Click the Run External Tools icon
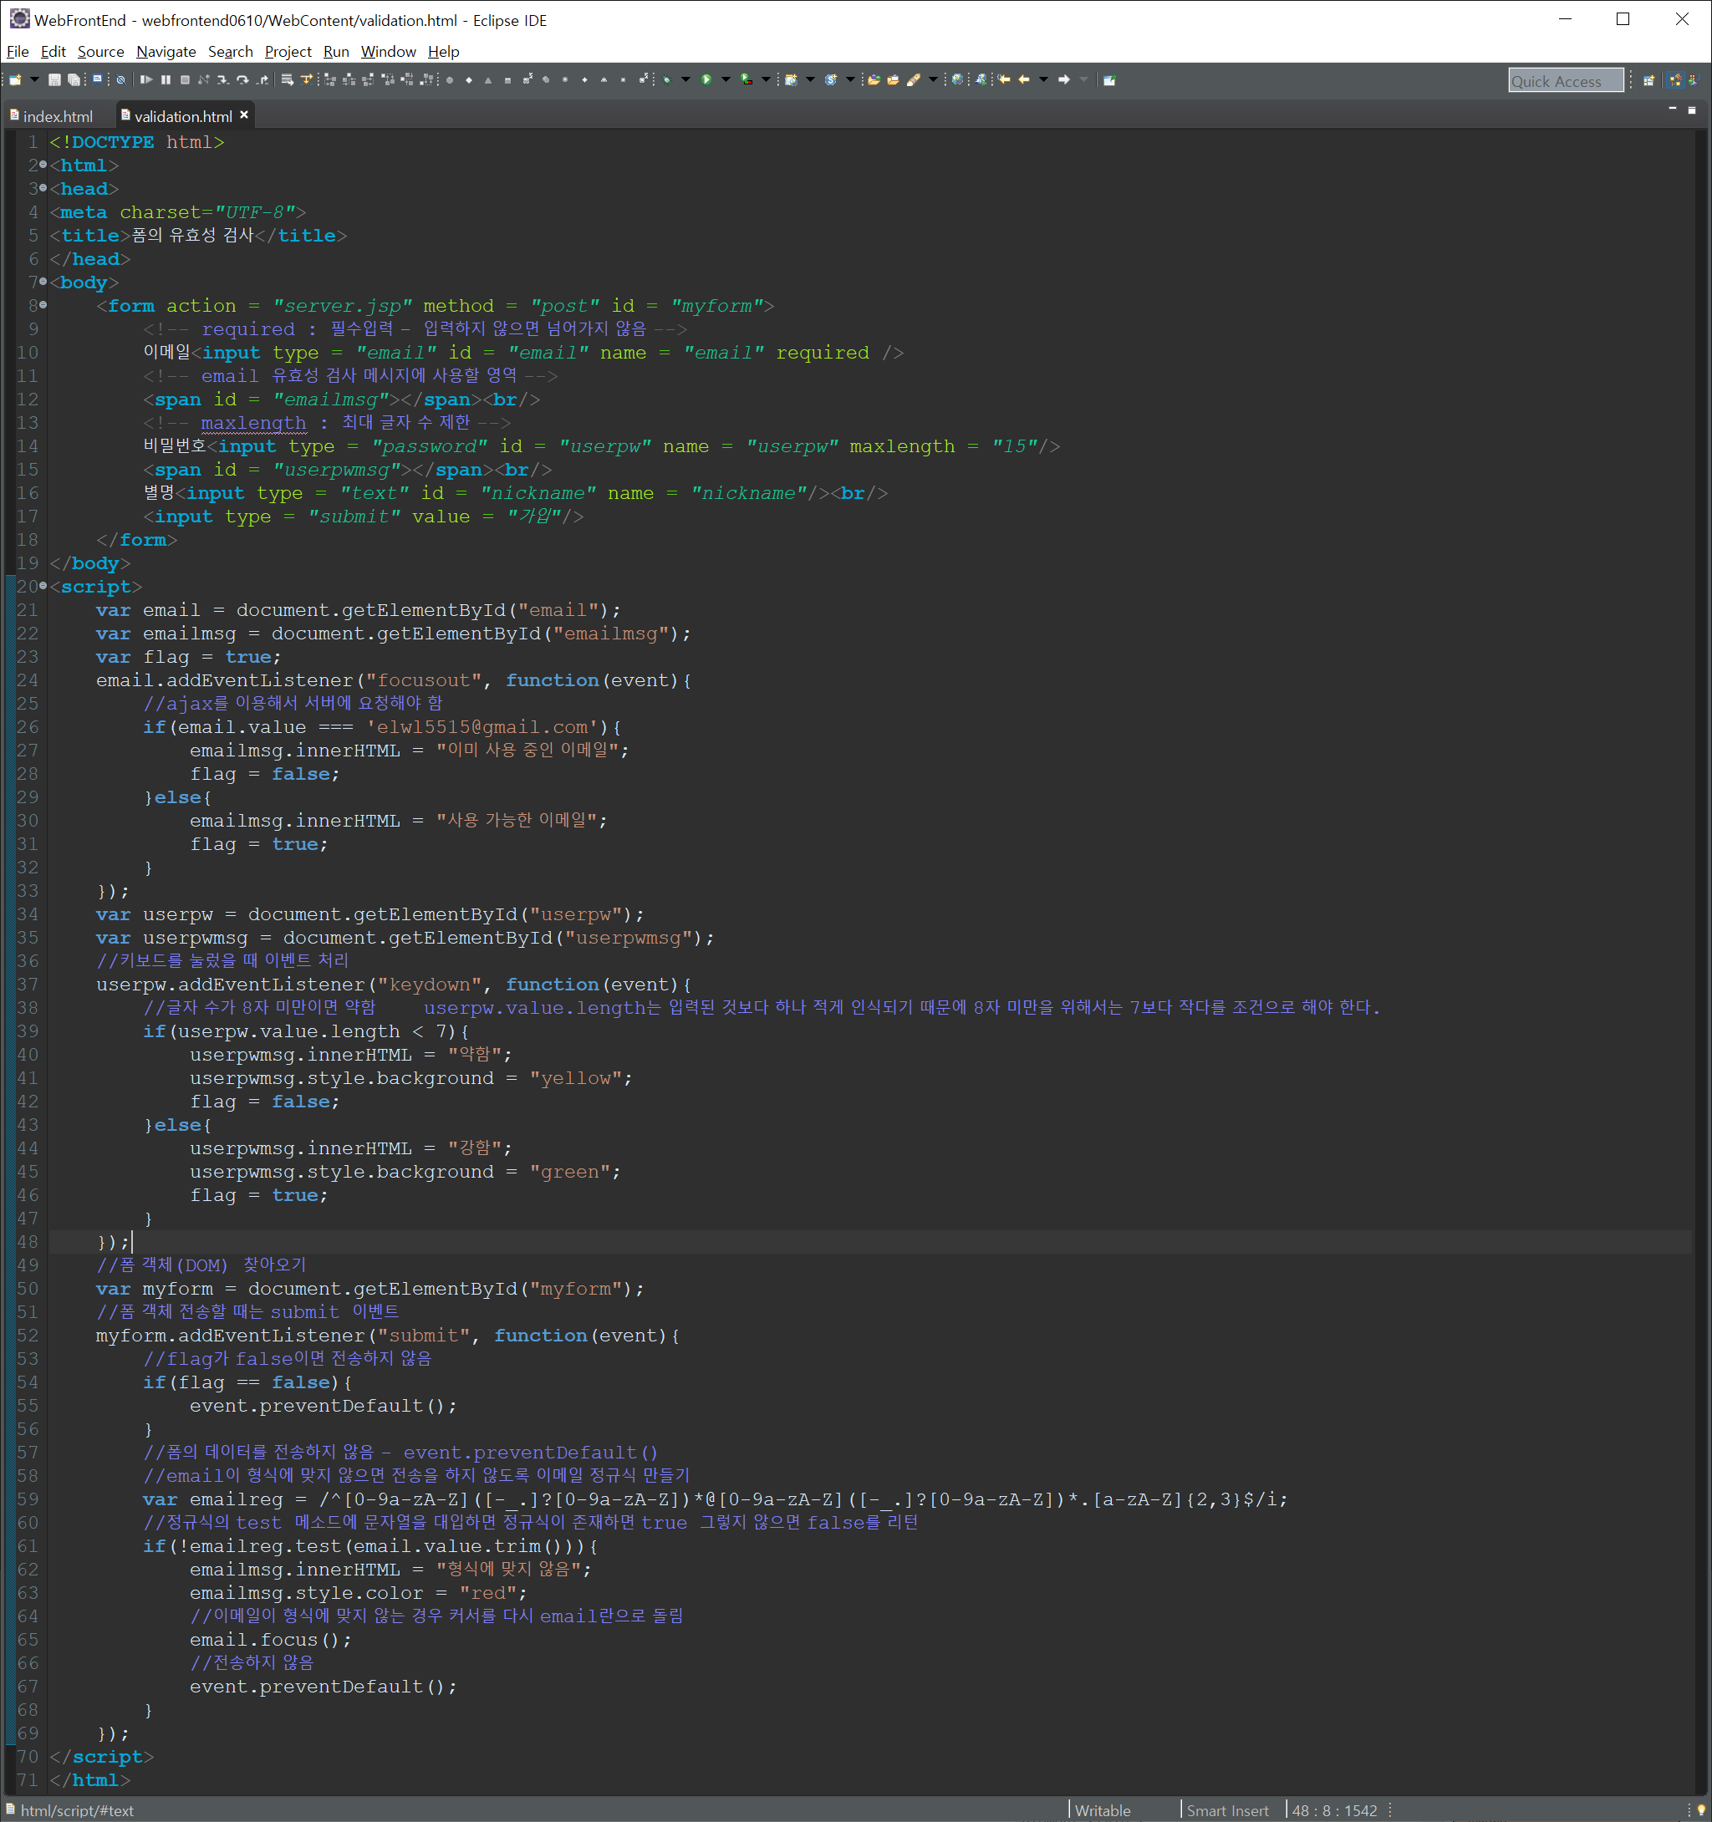The image size is (1712, 1822). pos(747,79)
